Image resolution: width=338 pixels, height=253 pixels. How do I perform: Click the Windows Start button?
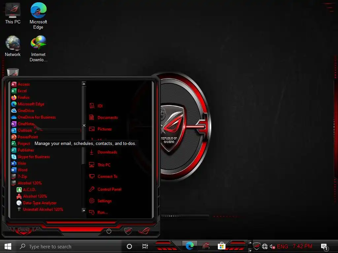tap(8, 246)
